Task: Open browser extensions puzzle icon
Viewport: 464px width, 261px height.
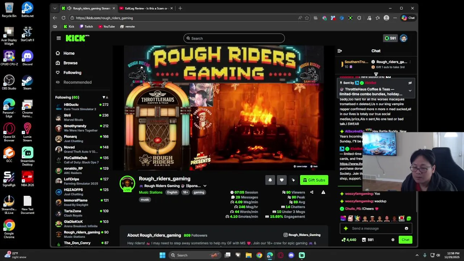Action: tap(359, 18)
